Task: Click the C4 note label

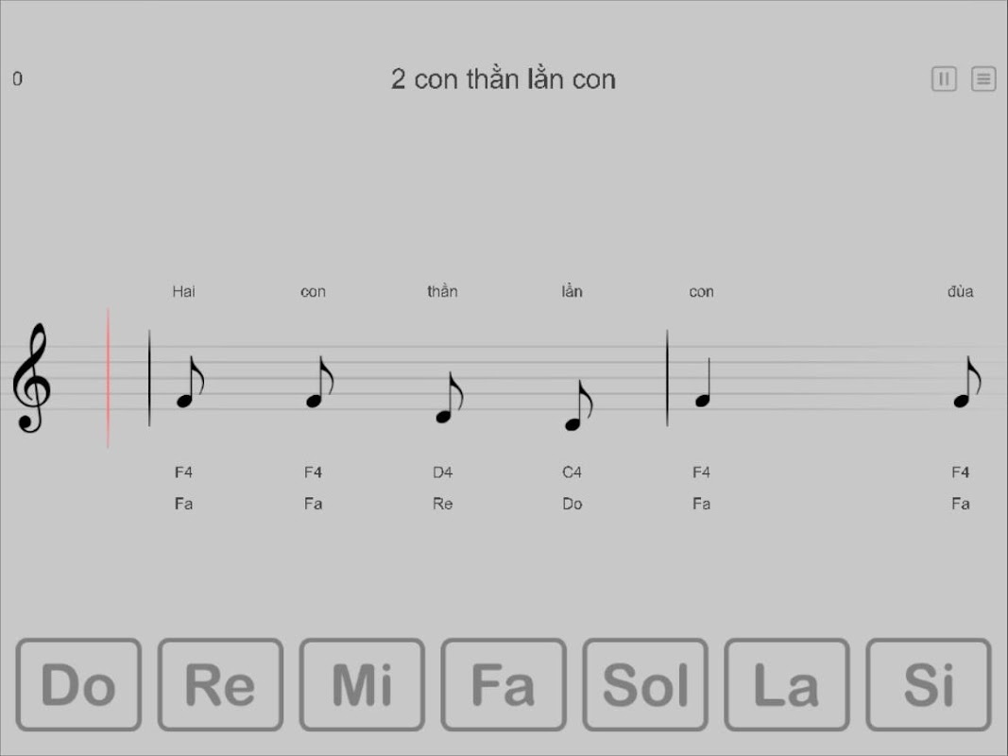Action: (x=572, y=472)
